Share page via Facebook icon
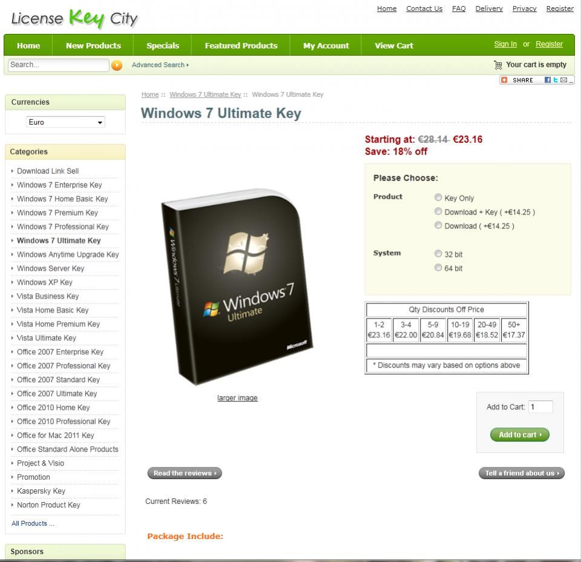The image size is (581, 562). (x=547, y=80)
